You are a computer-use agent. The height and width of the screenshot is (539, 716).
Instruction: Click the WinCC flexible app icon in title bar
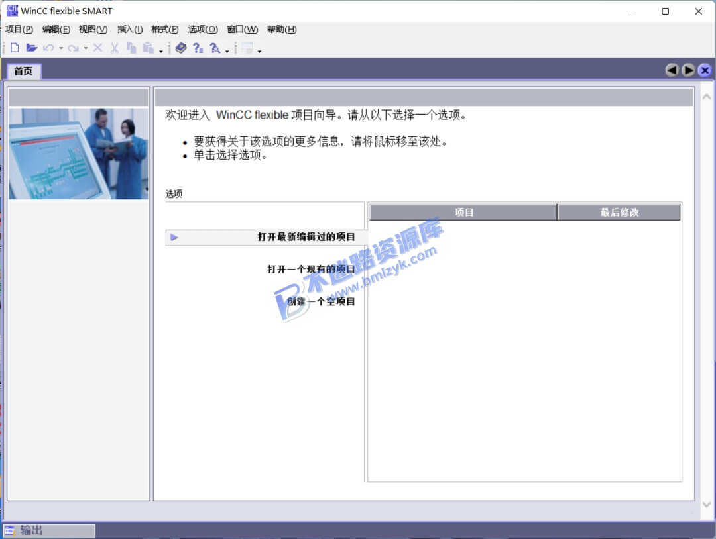(12, 11)
